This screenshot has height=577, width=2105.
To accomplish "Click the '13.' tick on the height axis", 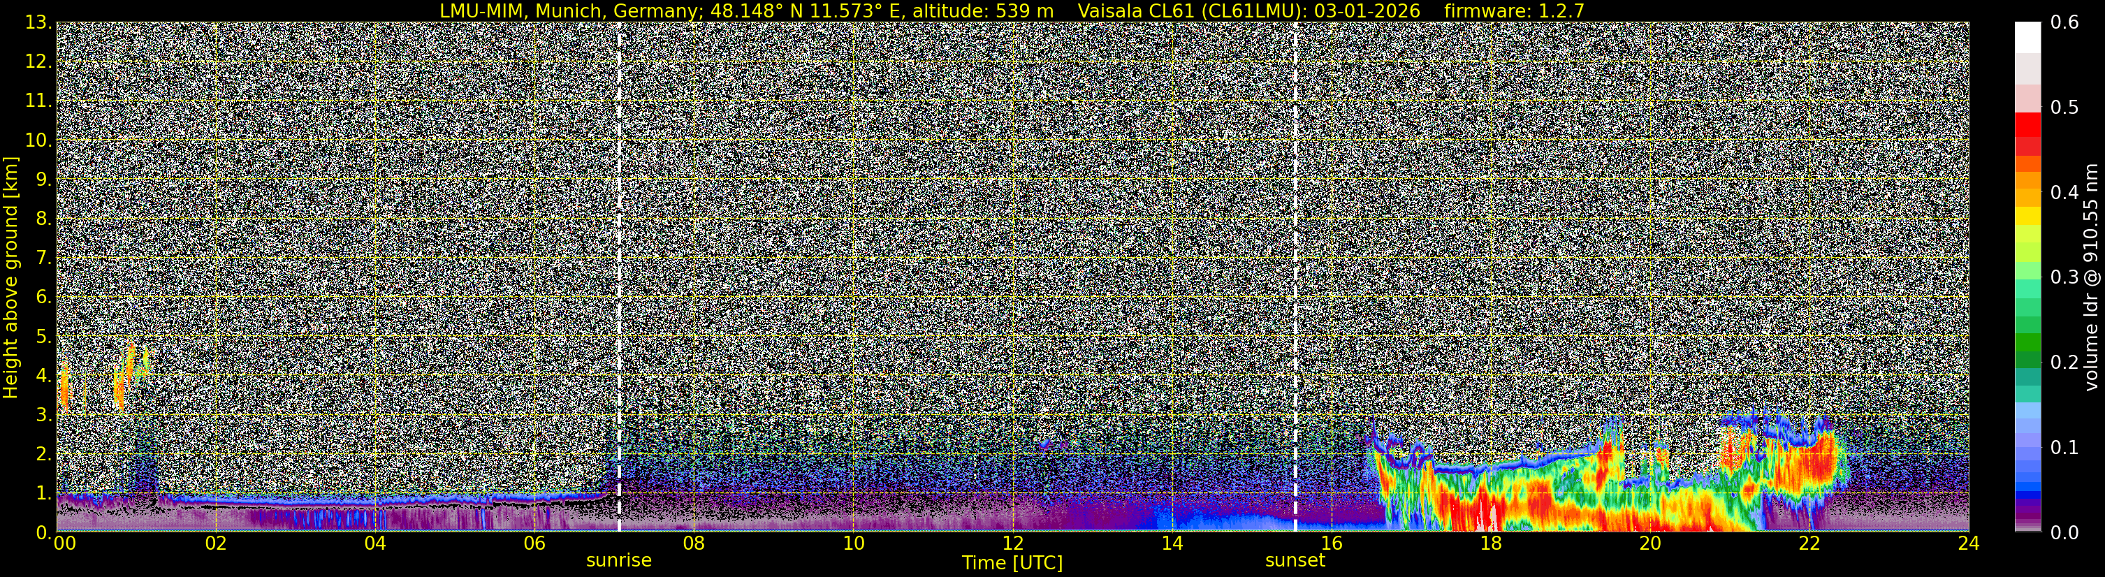I will (38, 23).
